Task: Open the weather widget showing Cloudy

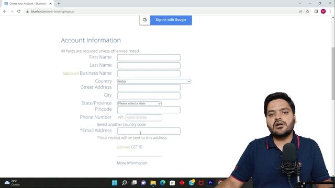Action: [x=12, y=183]
